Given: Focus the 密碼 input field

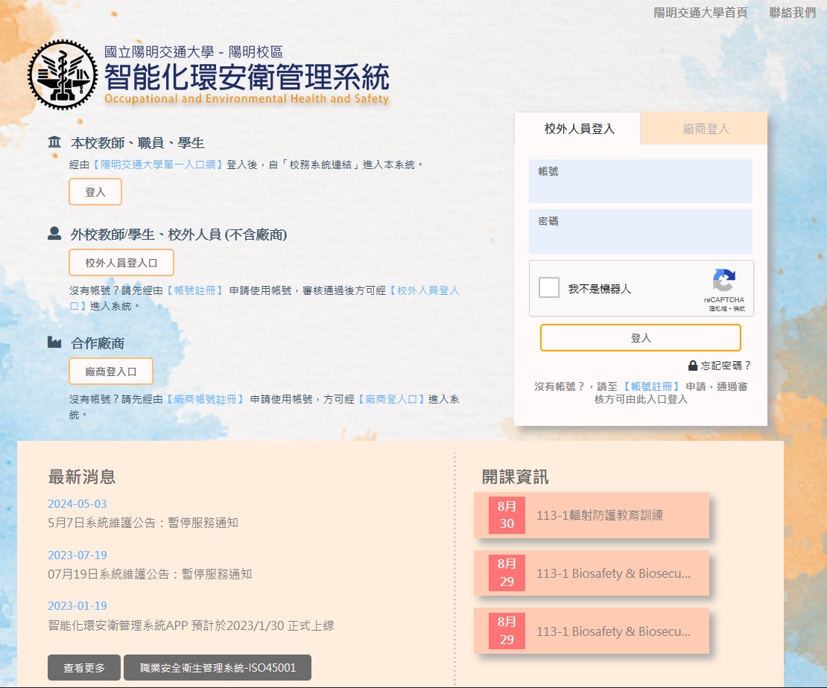Looking at the screenshot, I should (640, 232).
